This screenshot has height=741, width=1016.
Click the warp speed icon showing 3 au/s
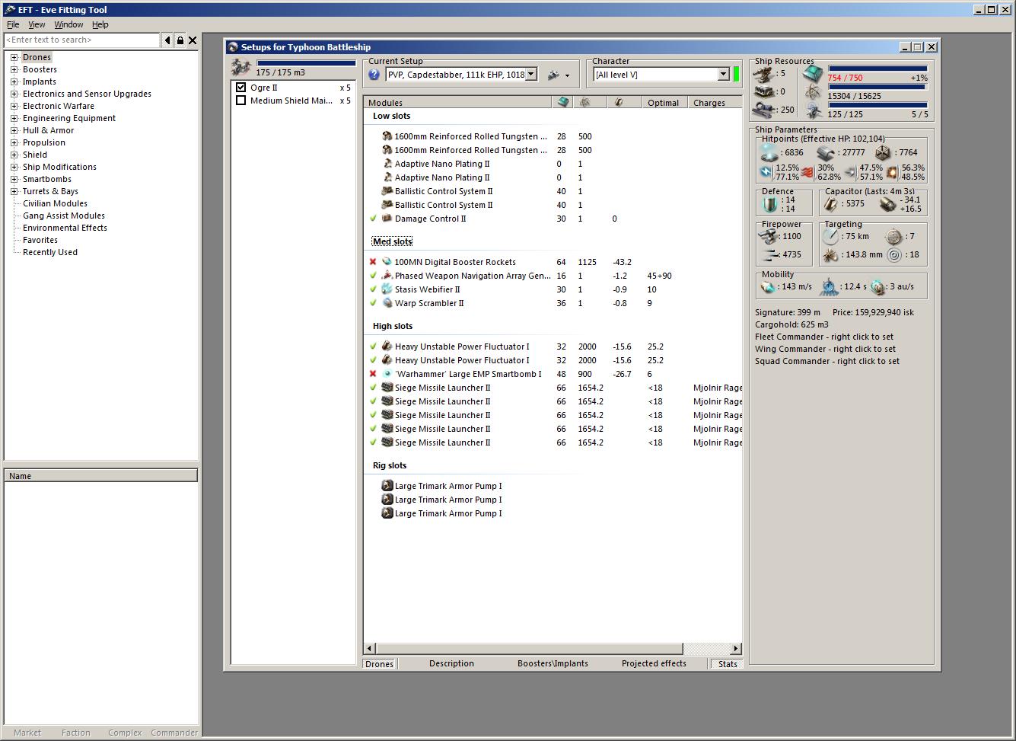pos(877,287)
